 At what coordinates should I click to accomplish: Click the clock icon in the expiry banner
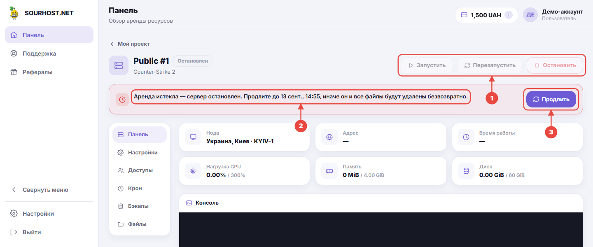[122, 100]
